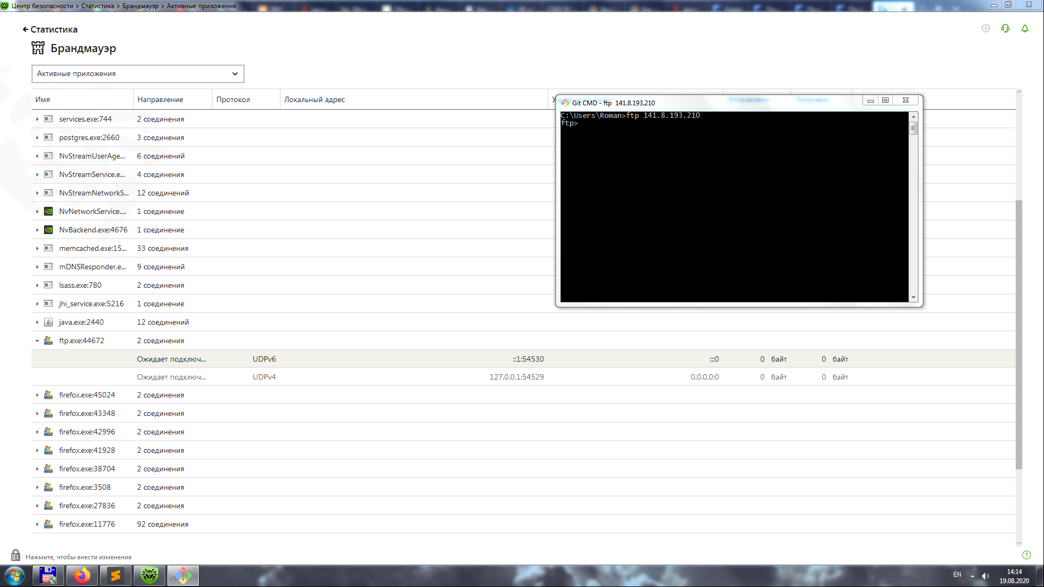Image resolution: width=1044 pixels, height=587 pixels.
Task: Click the main list vertical scrollbar
Action: (1018, 334)
